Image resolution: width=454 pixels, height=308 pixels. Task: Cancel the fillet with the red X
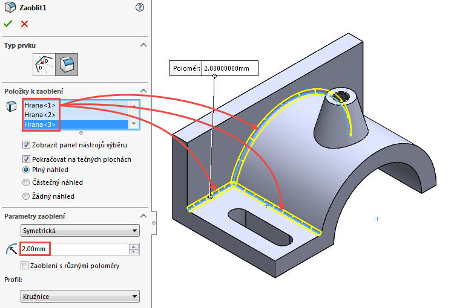[25, 24]
